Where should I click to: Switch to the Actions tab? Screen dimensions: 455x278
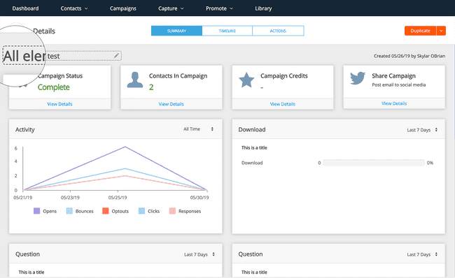tap(278, 31)
